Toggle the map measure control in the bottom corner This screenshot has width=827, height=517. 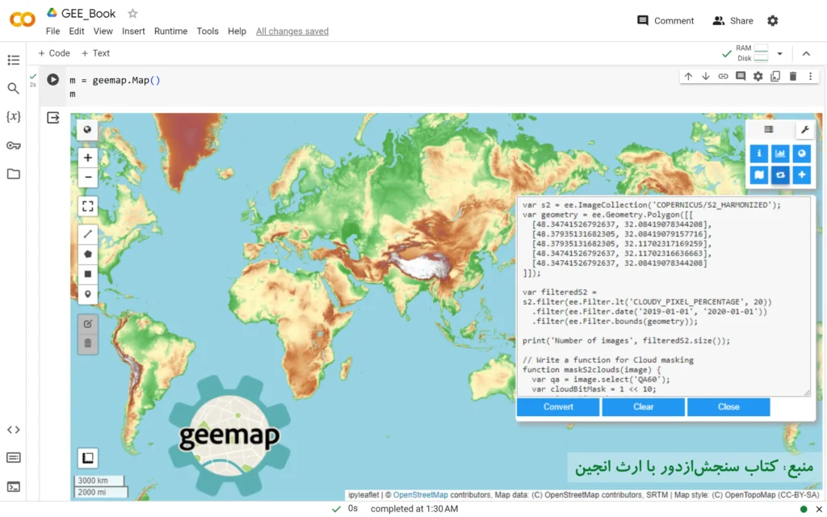tap(87, 458)
